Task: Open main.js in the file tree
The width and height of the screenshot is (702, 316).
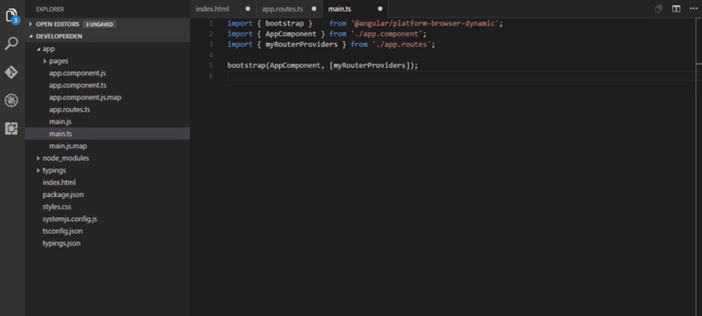Action: point(60,121)
